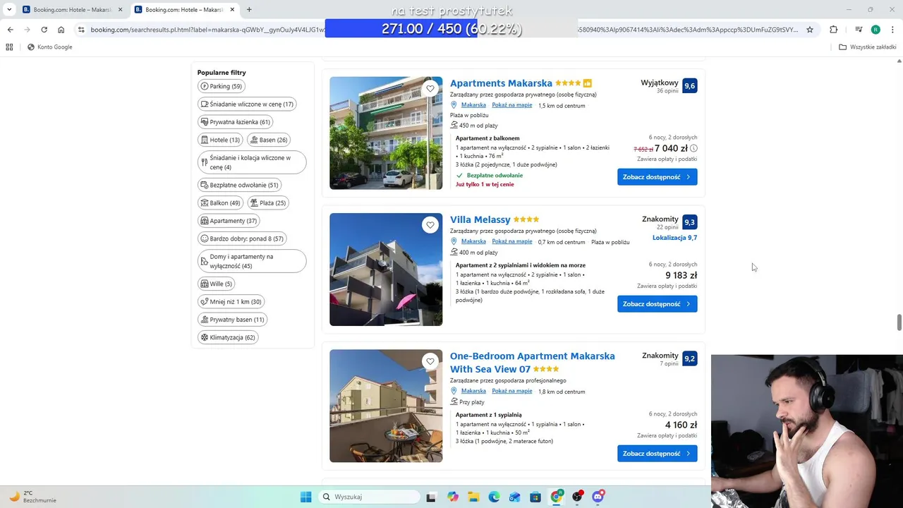Open Konto Google bookmark
The image size is (903, 508).
(x=49, y=47)
